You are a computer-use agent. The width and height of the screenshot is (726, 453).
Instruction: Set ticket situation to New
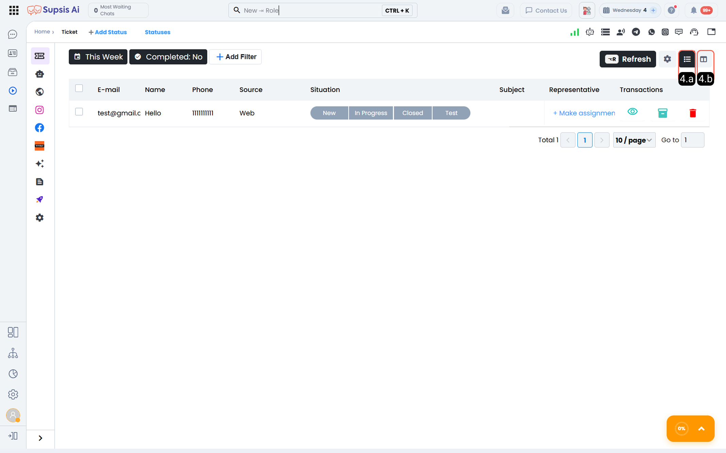[329, 113]
